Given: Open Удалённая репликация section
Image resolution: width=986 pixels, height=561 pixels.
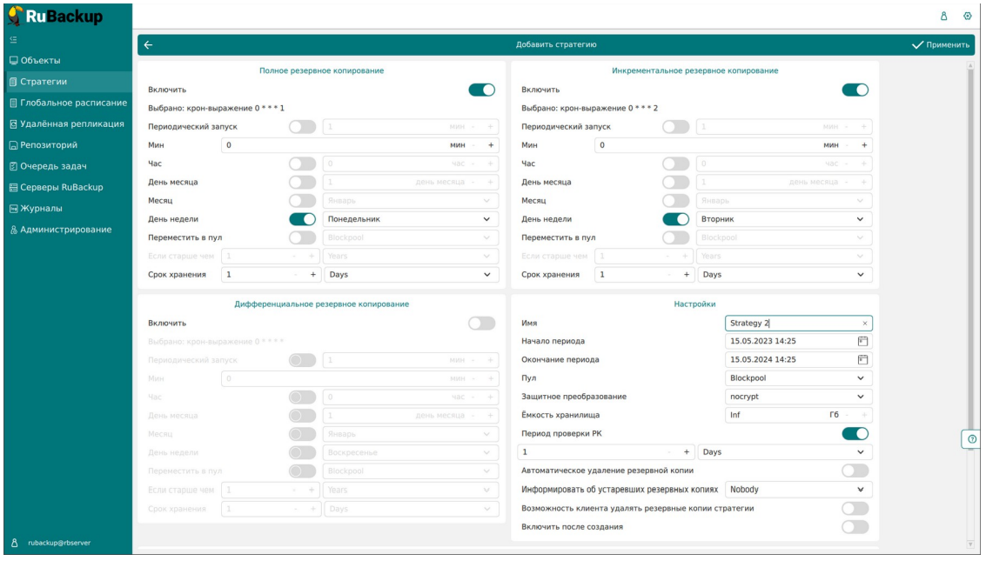Looking at the screenshot, I should [x=68, y=124].
